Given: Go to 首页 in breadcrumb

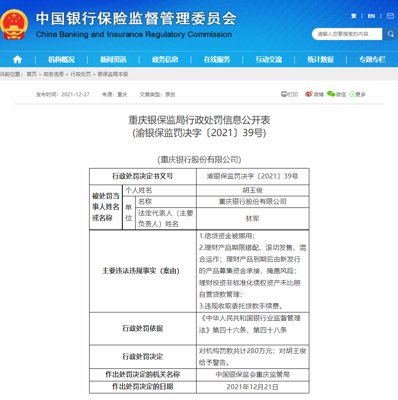Looking at the screenshot, I should (32, 74).
